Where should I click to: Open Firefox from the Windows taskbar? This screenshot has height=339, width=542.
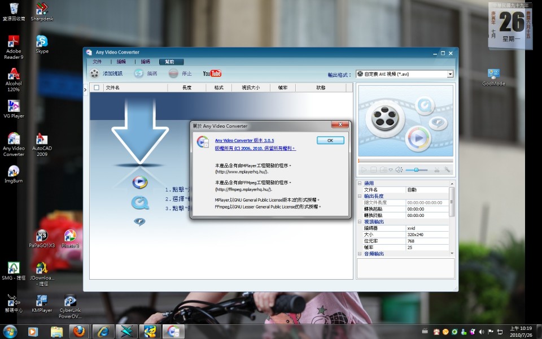coord(79,331)
